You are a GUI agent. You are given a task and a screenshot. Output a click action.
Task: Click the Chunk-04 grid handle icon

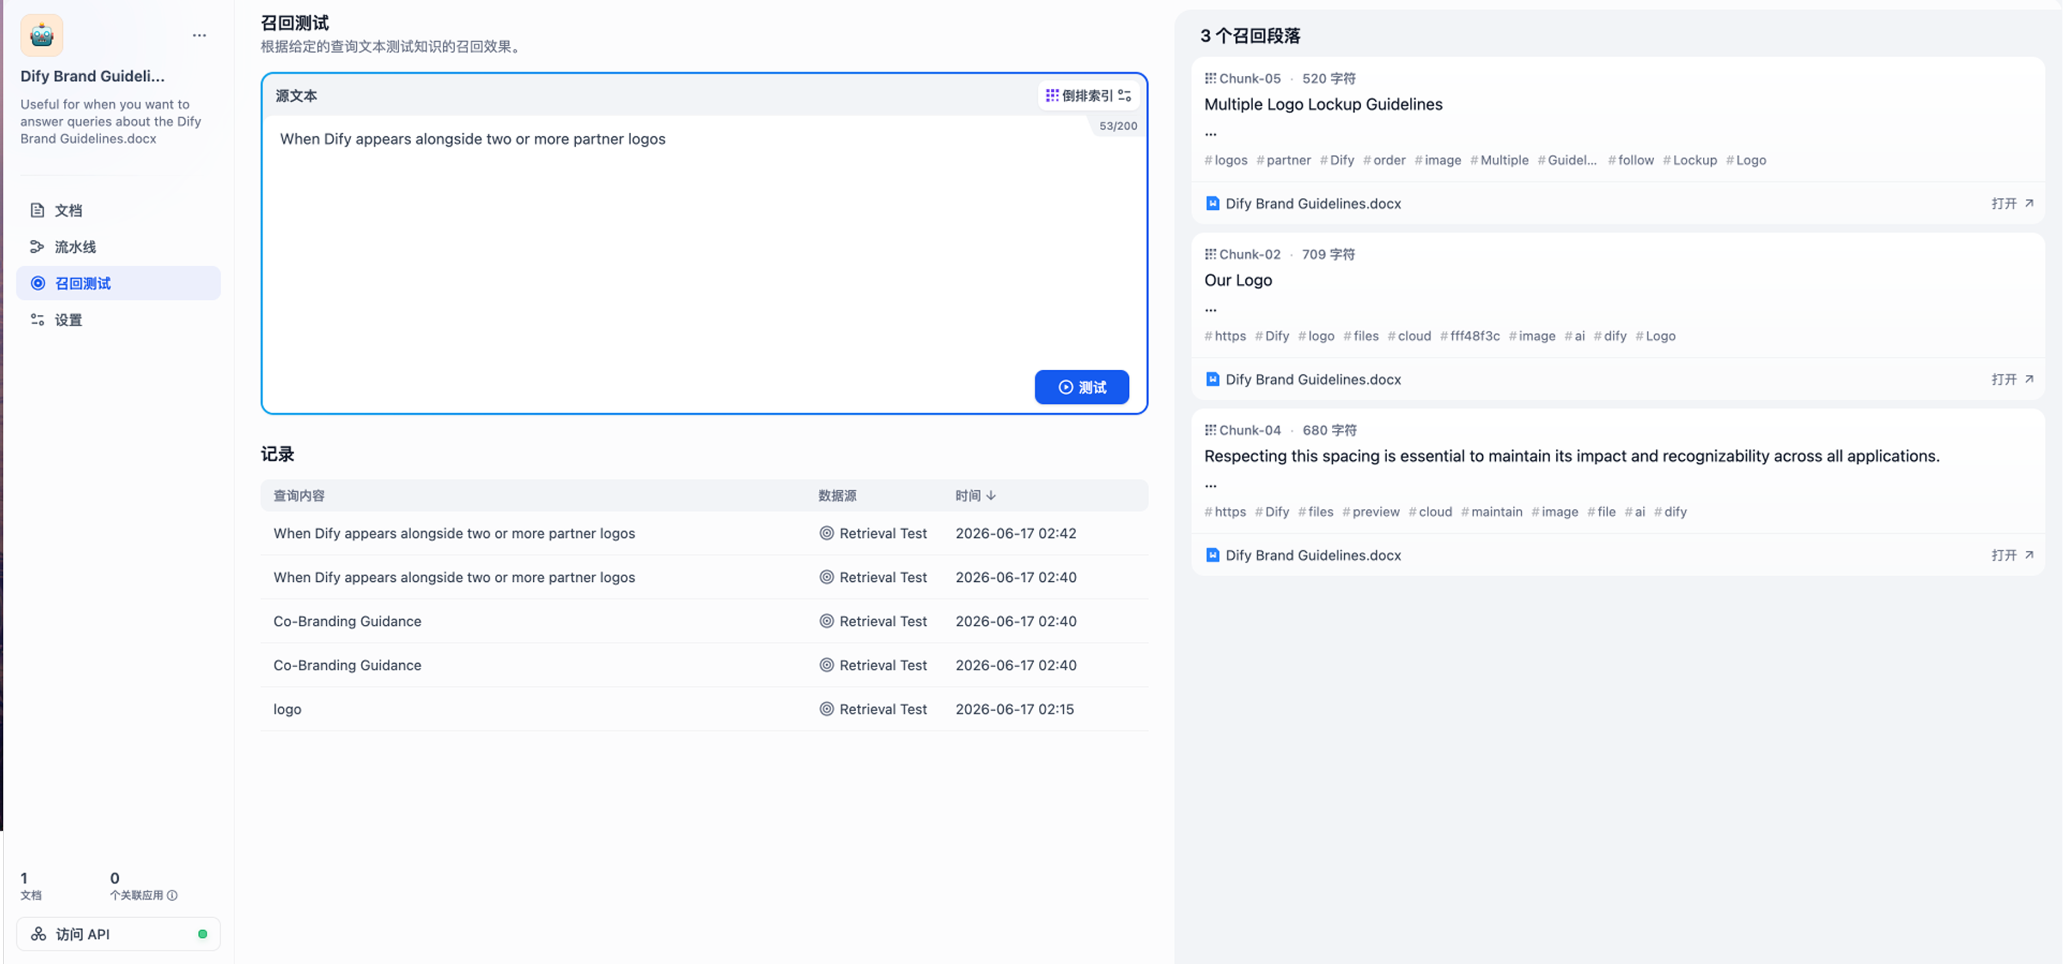point(1210,431)
